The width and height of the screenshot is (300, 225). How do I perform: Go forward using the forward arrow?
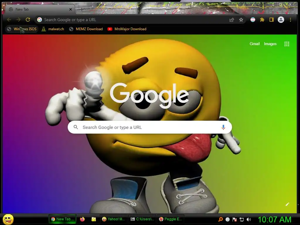[18, 20]
